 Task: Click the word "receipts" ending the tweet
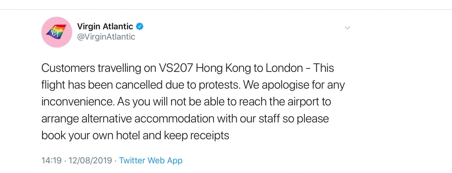(209, 135)
